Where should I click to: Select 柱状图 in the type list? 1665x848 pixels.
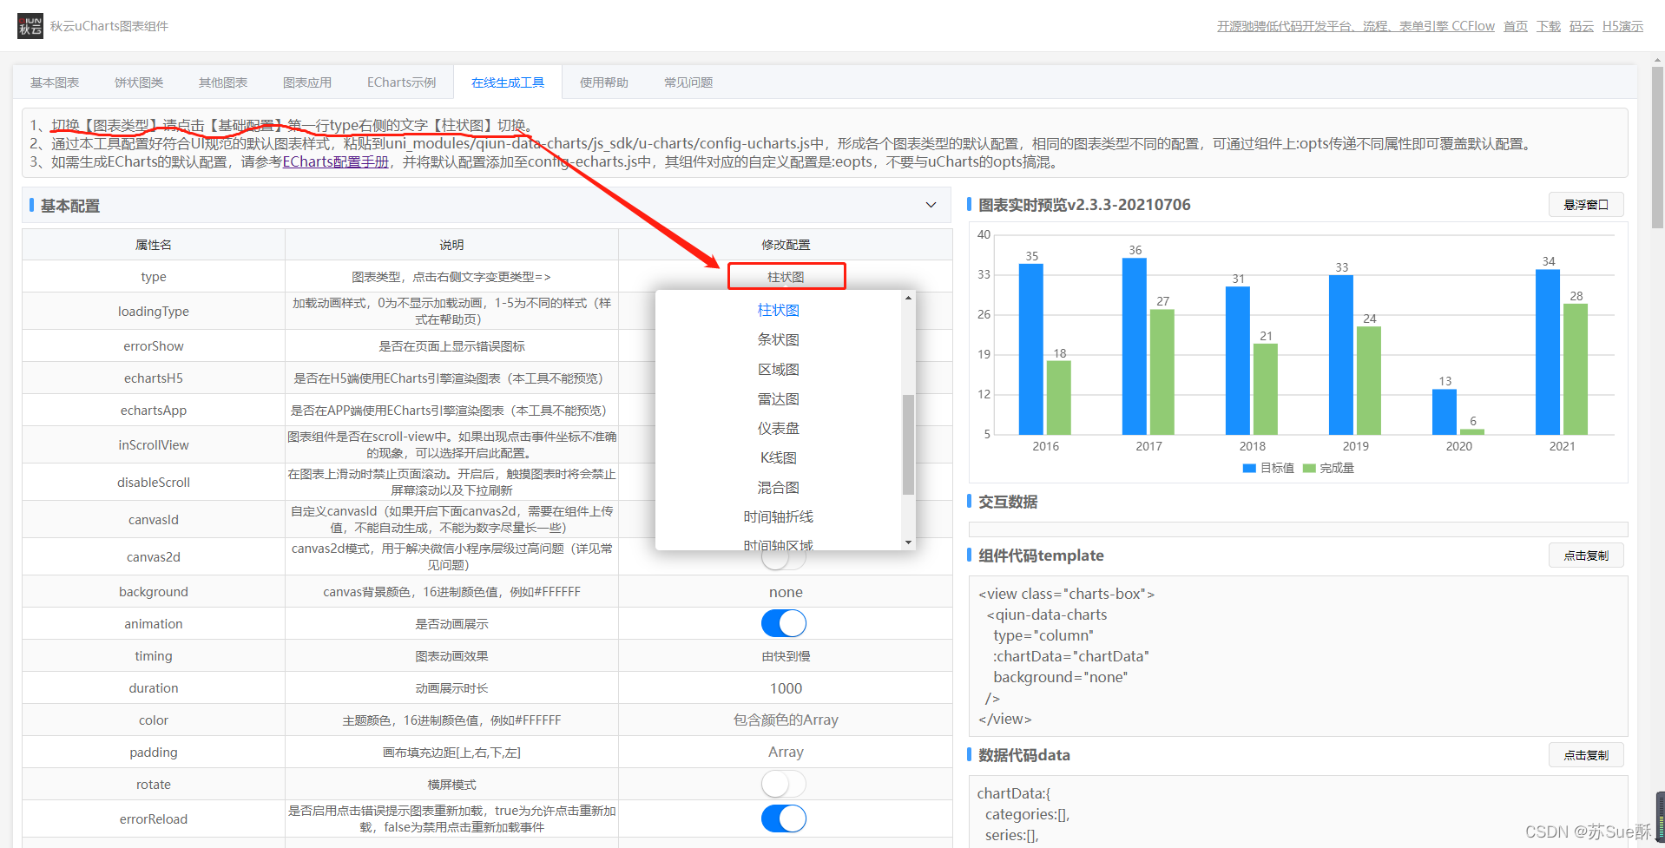[778, 311]
